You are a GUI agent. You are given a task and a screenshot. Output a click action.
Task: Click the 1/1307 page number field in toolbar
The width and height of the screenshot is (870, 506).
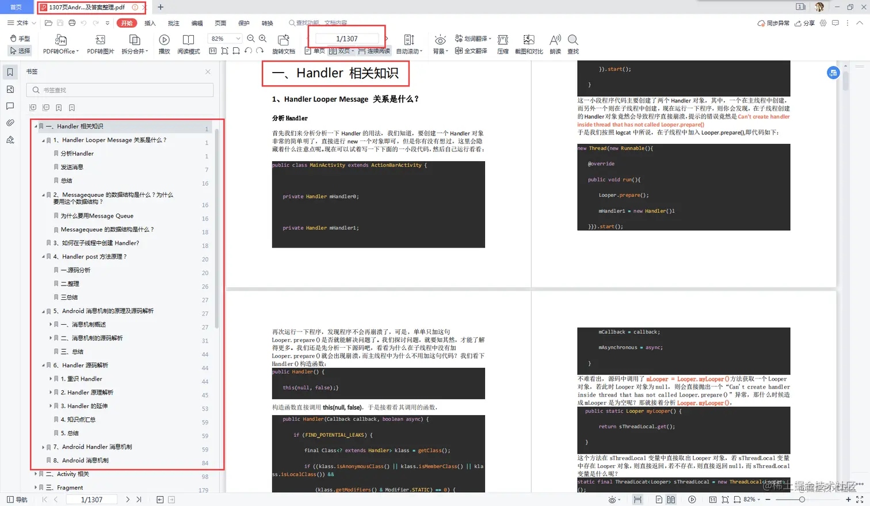pyautogui.click(x=347, y=39)
